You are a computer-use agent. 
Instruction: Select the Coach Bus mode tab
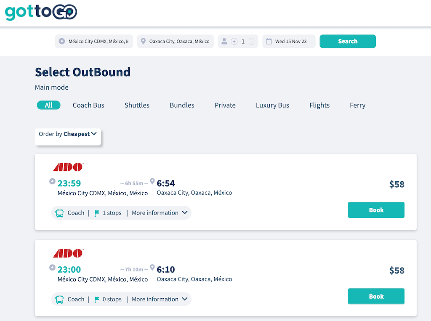point(88,105)
